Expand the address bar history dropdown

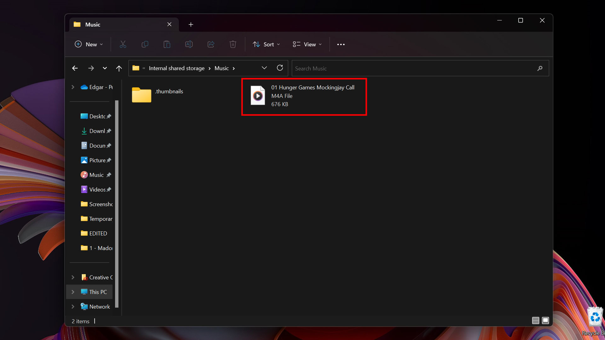[x=264, y=68]
